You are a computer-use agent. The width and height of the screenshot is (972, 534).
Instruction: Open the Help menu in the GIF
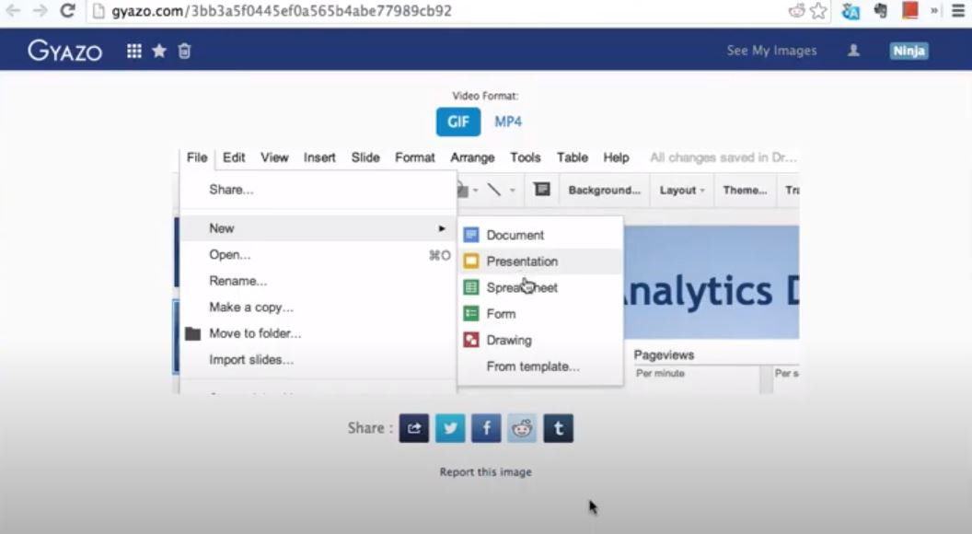(616, 157)
